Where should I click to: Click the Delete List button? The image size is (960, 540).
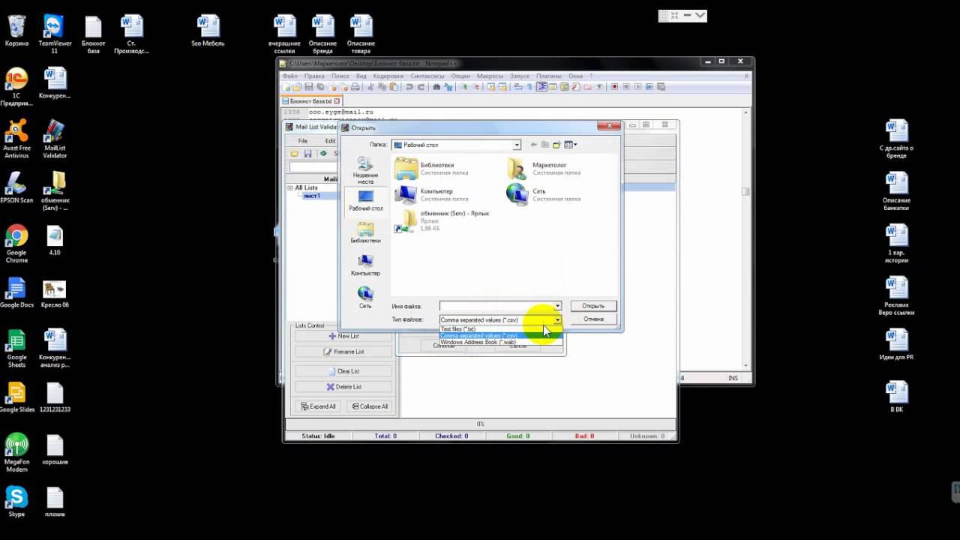[x=343, y=387]
